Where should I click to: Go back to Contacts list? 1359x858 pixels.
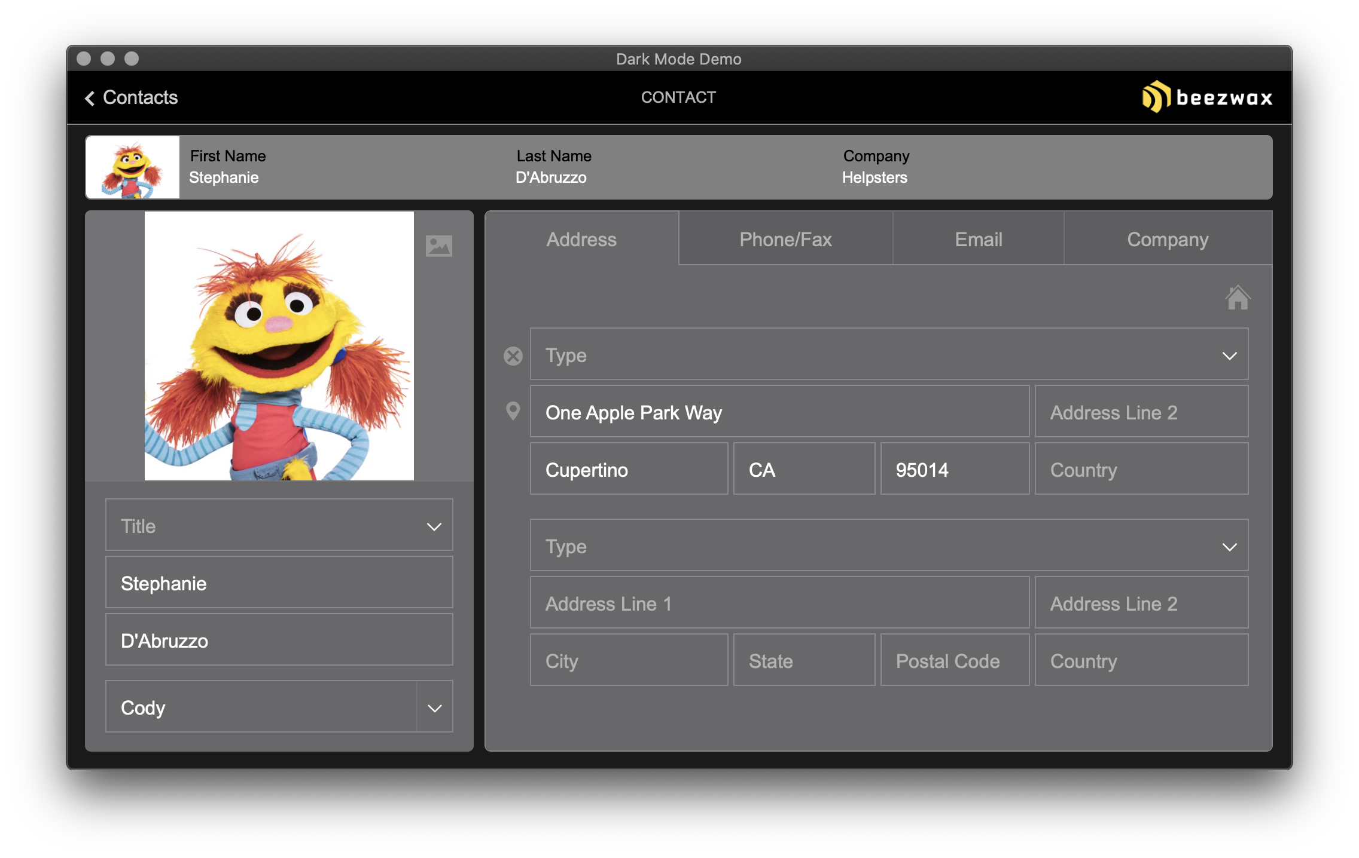tap(140, 97)
